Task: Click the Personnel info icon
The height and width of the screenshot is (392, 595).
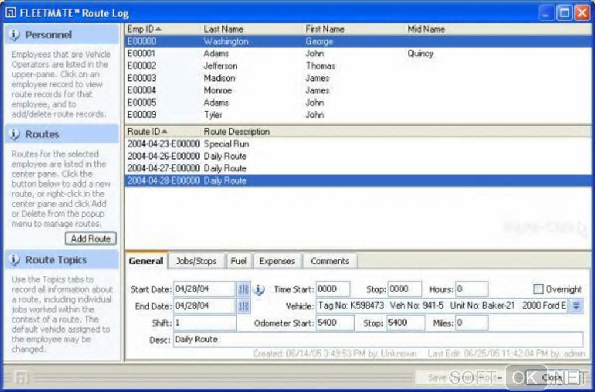Action: 14,35
